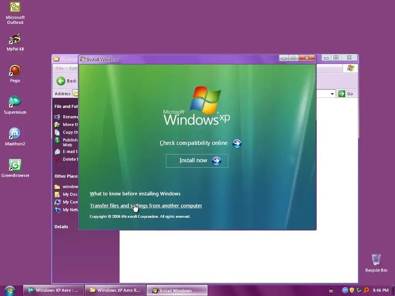Click the E-mail task envelope icon

(x=57, y=152)
